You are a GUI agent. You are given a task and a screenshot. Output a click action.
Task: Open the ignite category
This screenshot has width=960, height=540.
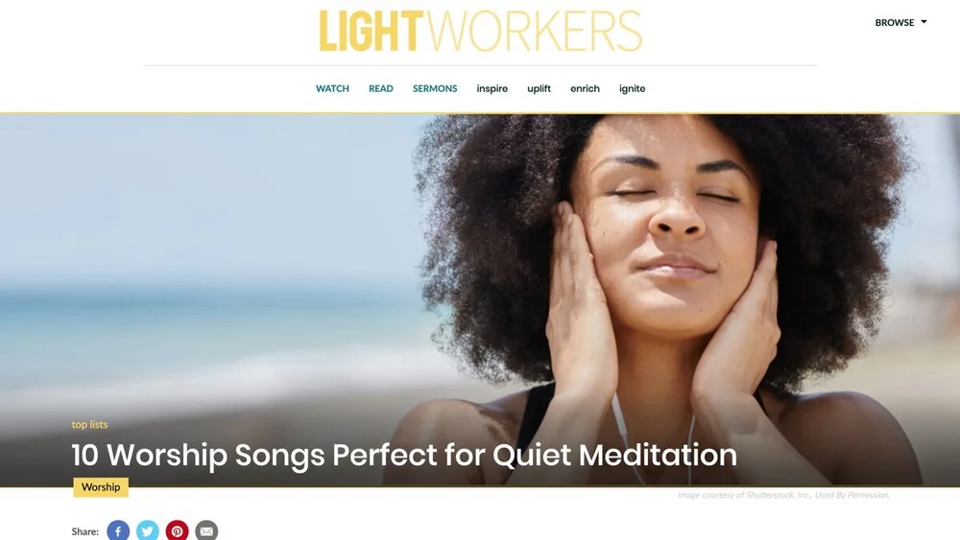click(632, 88)
